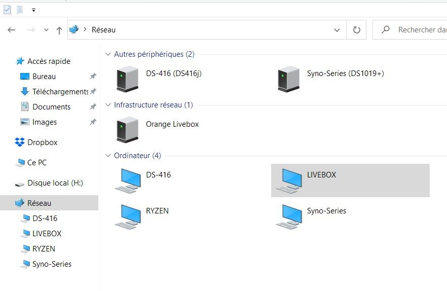Collapse the Autres périphériques group
The image size is (447, 291).
(108, 54)
